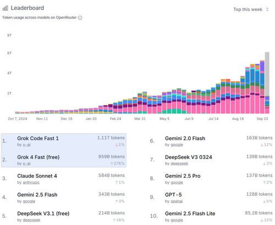Viewport: 275px width, 225px height.
Task: Click the x-ai link under Grok Code Fast 1
Action: click(x=26, y=145)
